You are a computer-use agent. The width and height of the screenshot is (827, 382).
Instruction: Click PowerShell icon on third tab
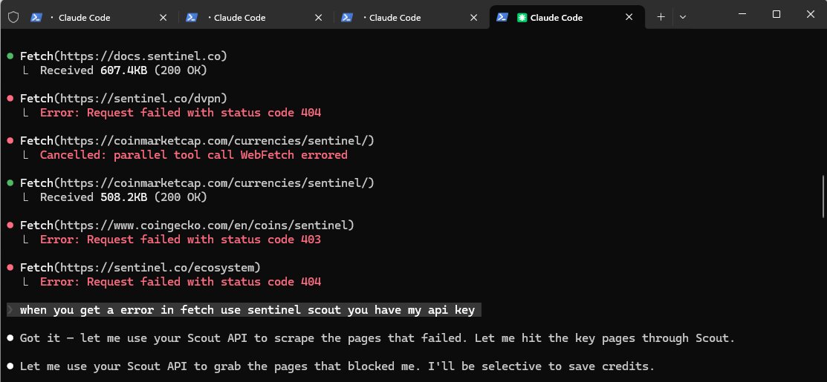[346, 17]
